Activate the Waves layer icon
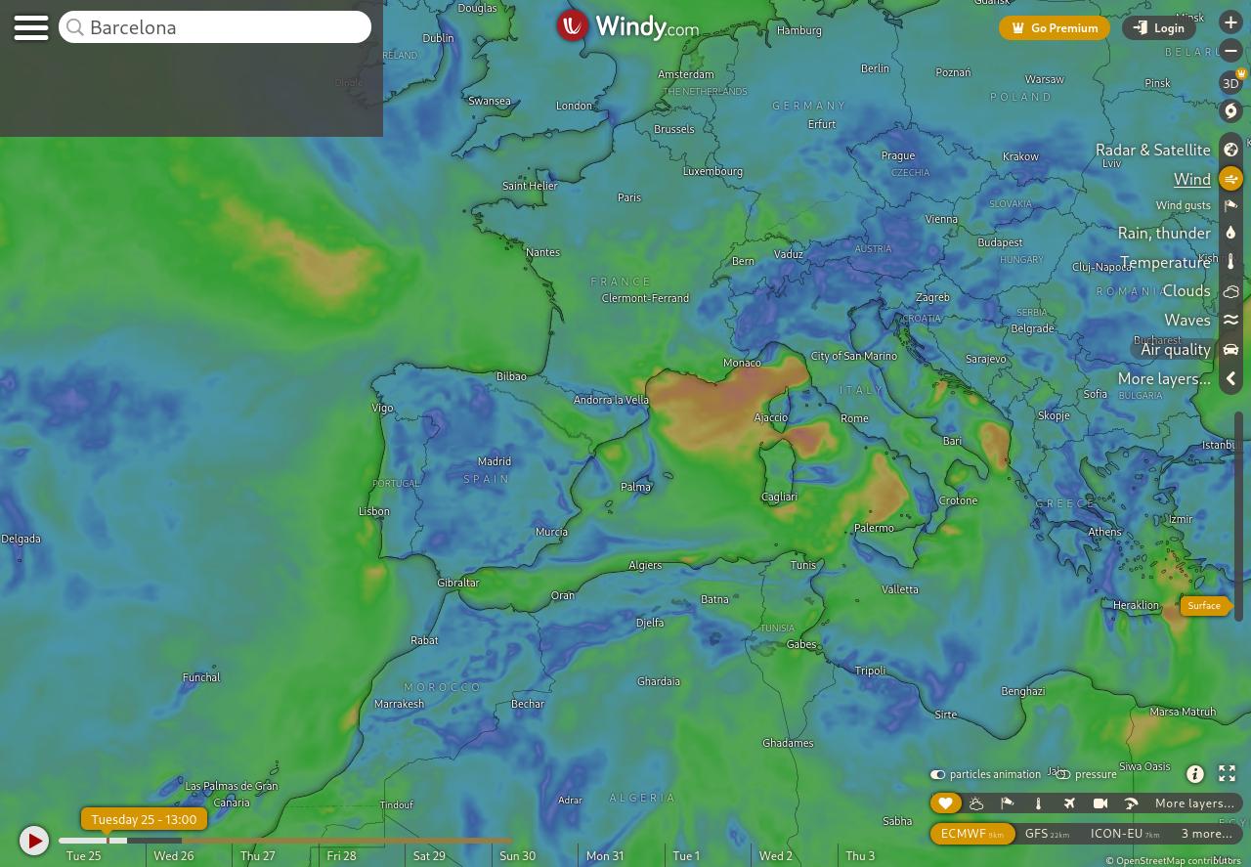This screenshot has height=867, width=1251. coord(1230,320)
